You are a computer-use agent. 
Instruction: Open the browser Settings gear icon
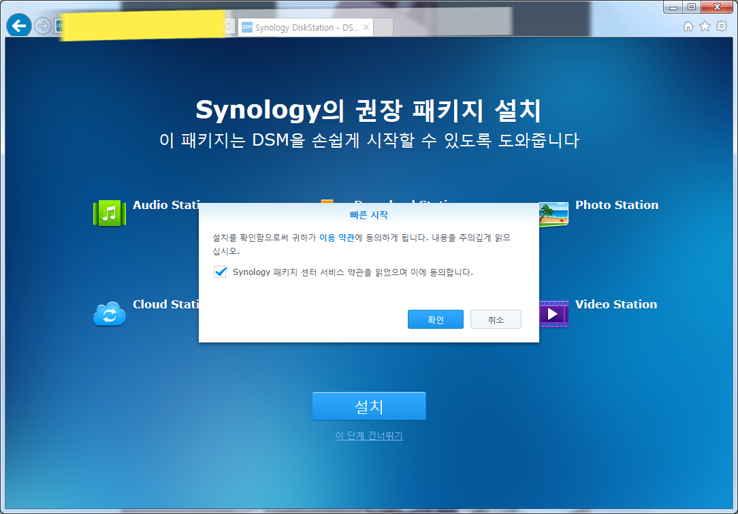pos(722,25)
